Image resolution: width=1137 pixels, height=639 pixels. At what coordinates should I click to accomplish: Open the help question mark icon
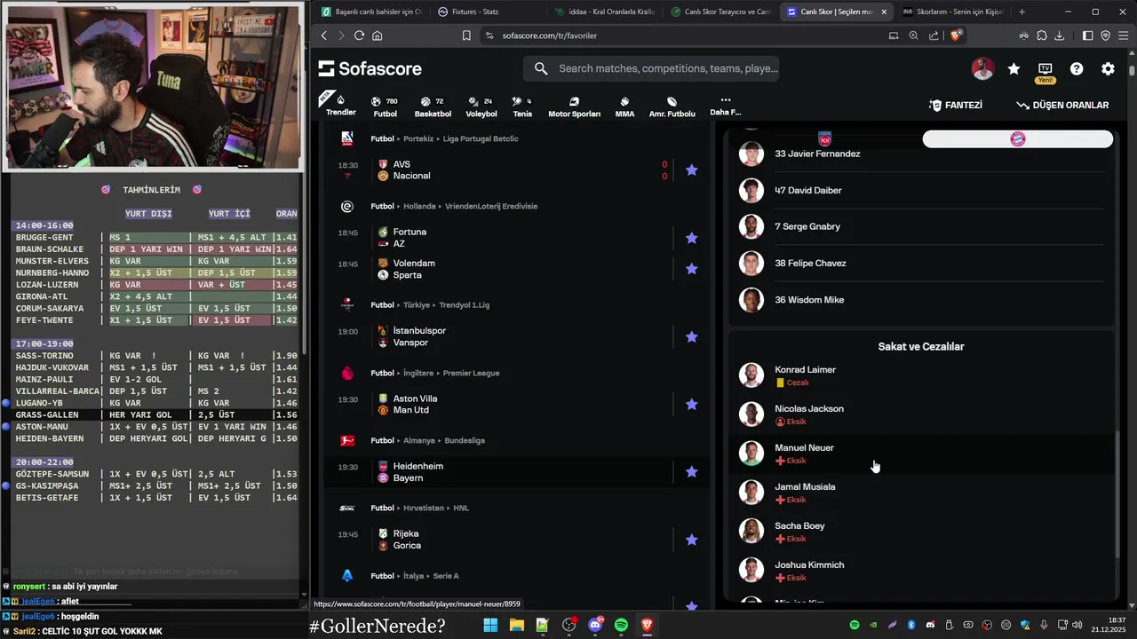coord(1077,68)
